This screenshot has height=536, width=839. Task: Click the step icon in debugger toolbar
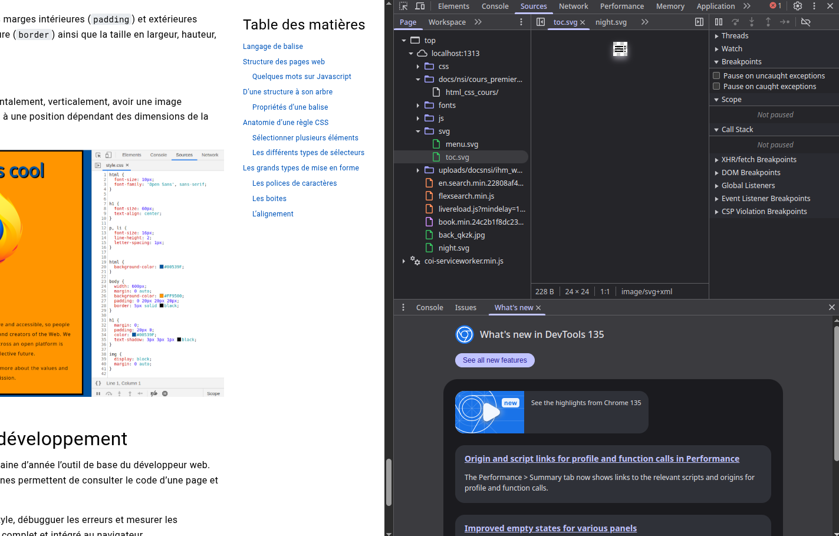pos(785,22)
